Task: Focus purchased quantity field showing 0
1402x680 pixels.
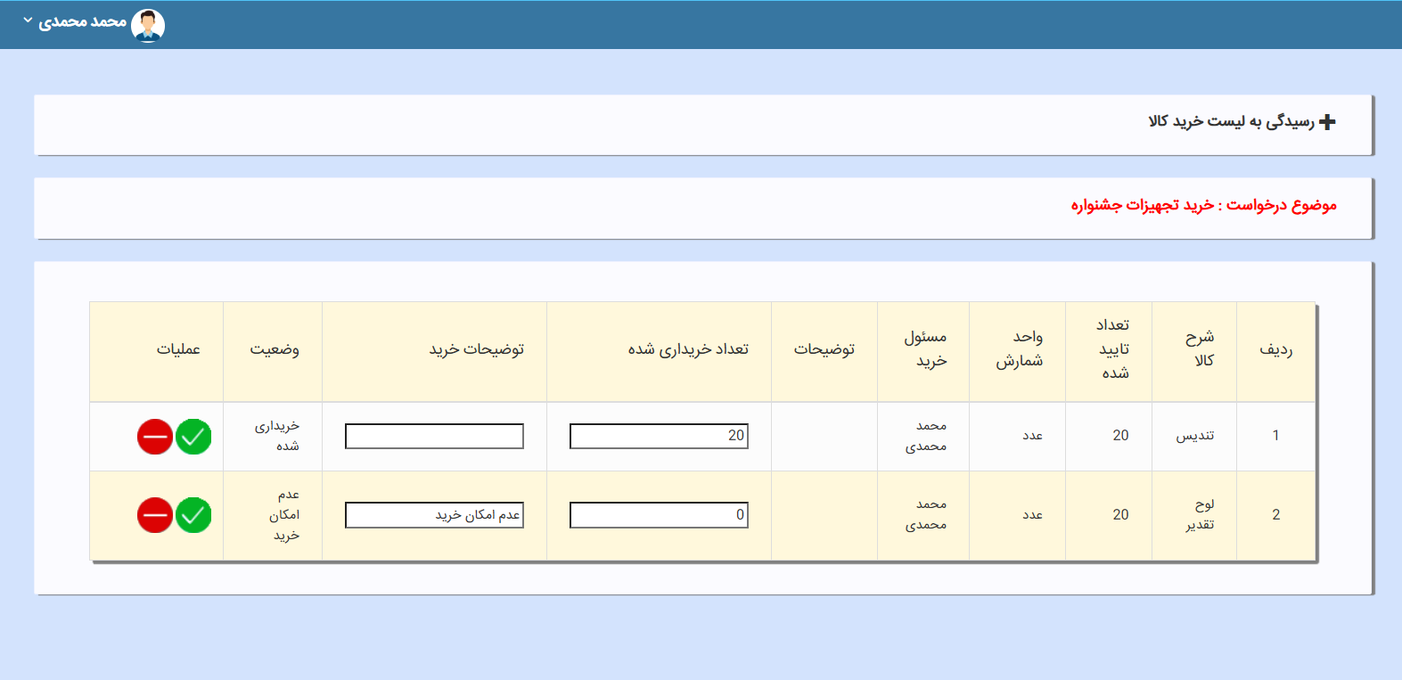Action: click(659, 515)
